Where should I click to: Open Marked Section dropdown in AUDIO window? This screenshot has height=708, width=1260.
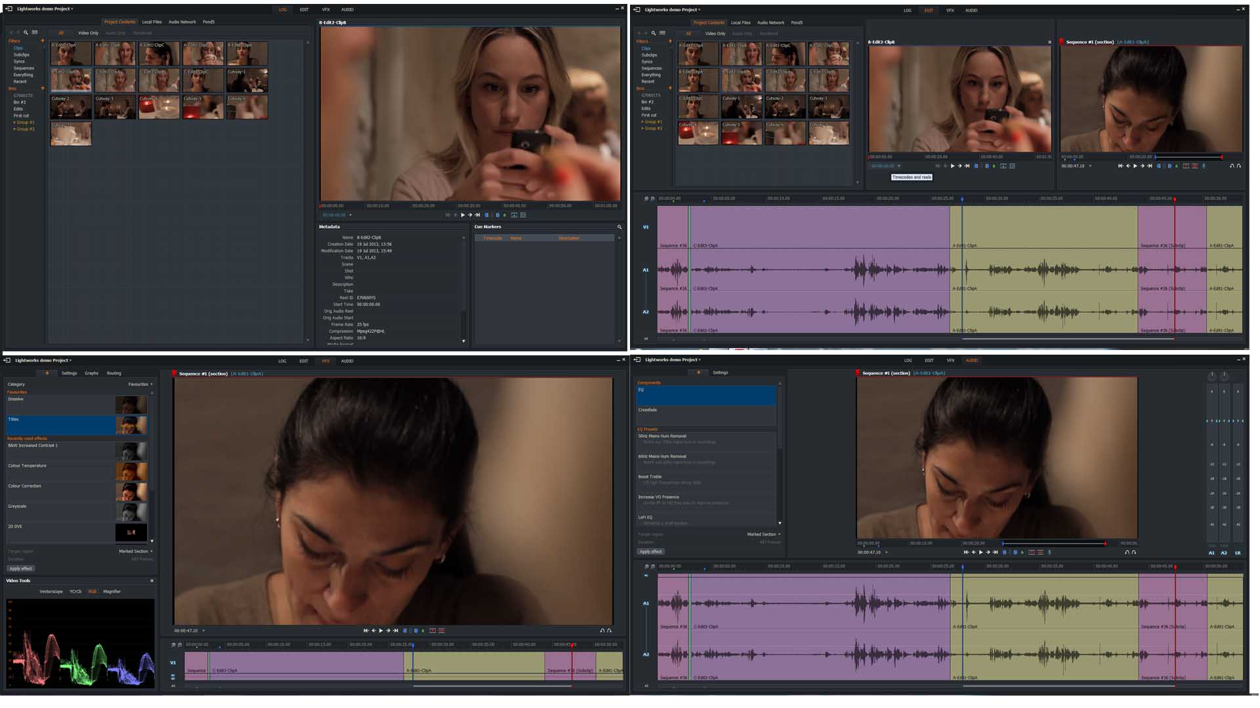click(x=763, y=534)
